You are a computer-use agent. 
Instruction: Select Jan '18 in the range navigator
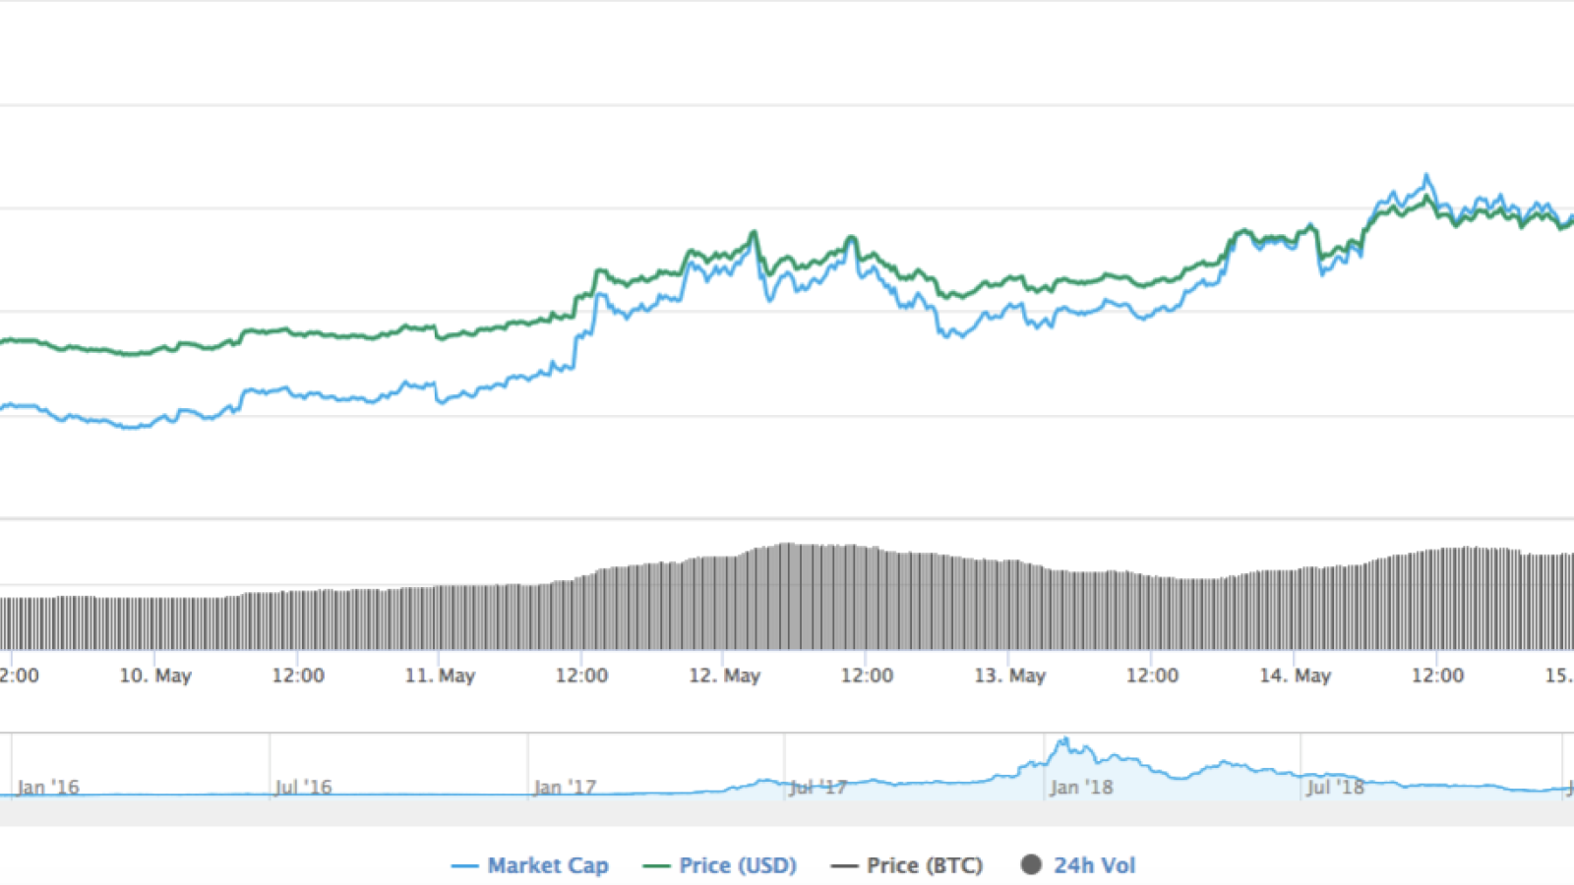1081,787
